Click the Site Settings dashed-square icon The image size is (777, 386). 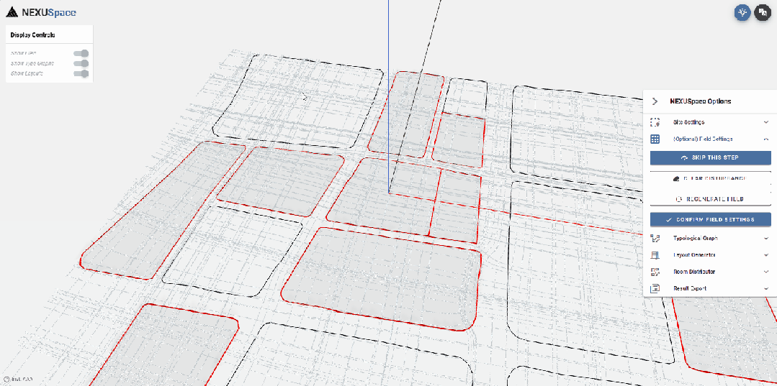click(x=655, y=123)
